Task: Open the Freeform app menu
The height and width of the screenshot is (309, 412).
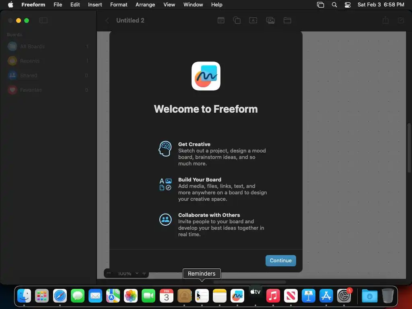Action: click(33, 5)
